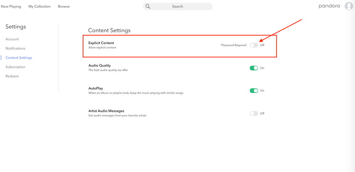Viewport: 355px width, 172px height.
Task: Disable the AutoPlay toggle
Action: (254, 91)
